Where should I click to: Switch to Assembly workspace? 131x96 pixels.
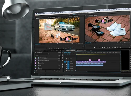coord(68,15)
